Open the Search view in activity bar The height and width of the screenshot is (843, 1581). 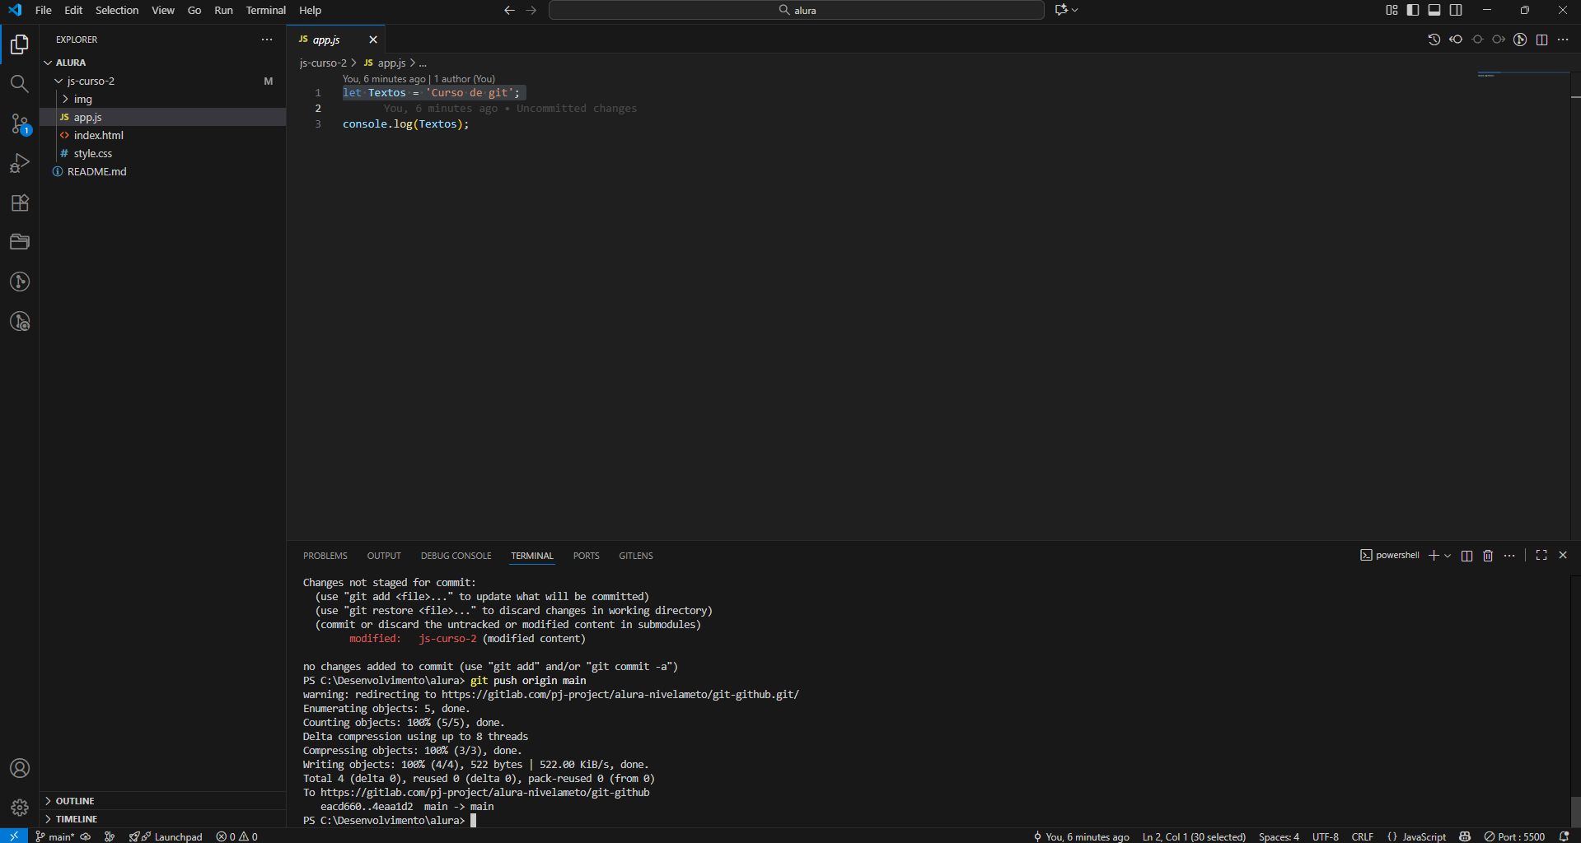[x=20, y=83]
